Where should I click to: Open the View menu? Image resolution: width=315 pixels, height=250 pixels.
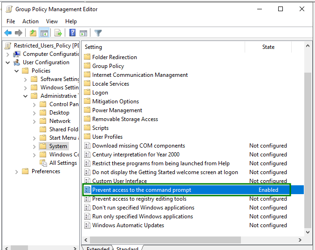tap(52, 21)
